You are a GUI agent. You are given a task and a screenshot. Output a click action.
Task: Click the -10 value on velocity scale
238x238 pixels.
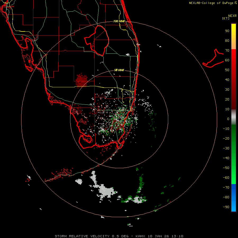(226, 129)
